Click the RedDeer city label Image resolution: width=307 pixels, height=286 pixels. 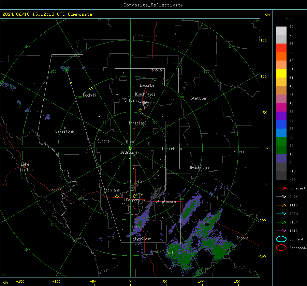pos(145,103)
